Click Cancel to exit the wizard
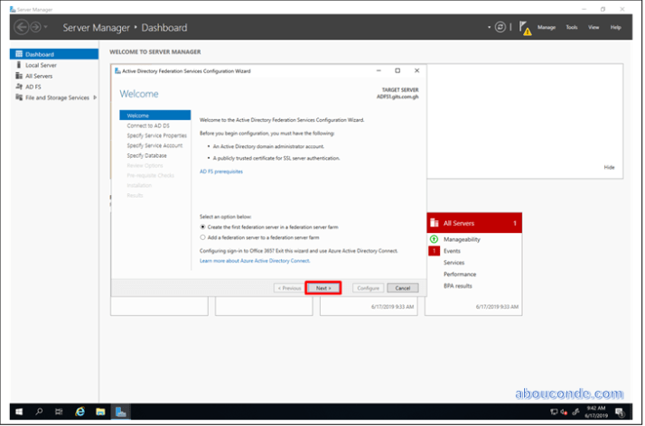 pyautogui.click(x=403, y=288)
